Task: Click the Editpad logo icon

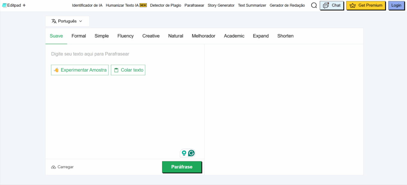Action: pos(4,5)
